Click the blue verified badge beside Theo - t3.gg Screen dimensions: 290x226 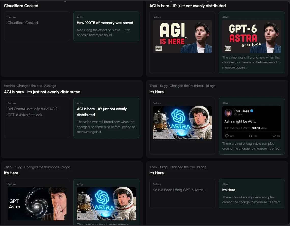252,111
